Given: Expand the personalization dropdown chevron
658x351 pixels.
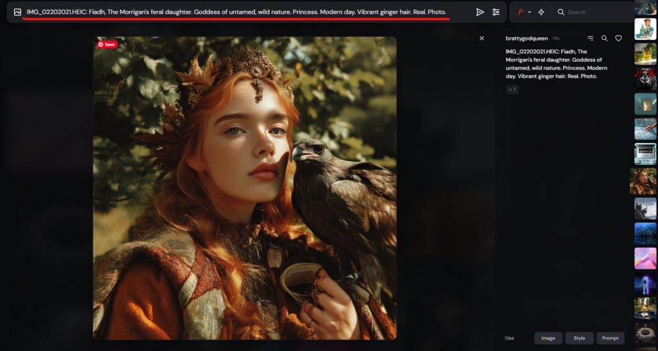Looking at the screenshot, I should click(x=529, y=12).
